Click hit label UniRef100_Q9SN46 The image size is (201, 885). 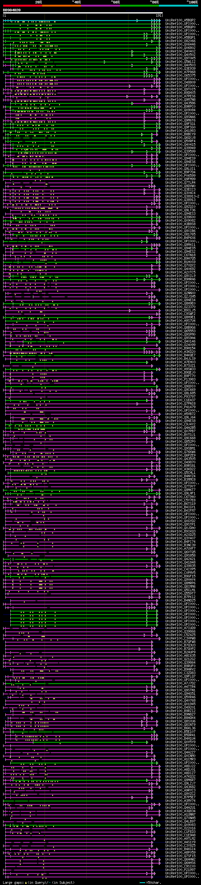coord(180,117)
